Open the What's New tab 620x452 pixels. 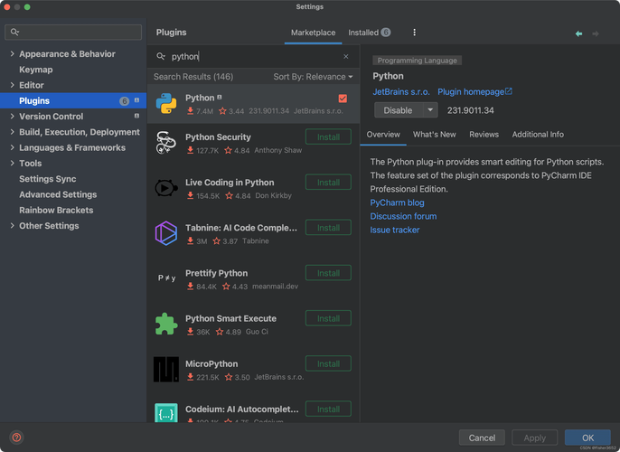434,135
